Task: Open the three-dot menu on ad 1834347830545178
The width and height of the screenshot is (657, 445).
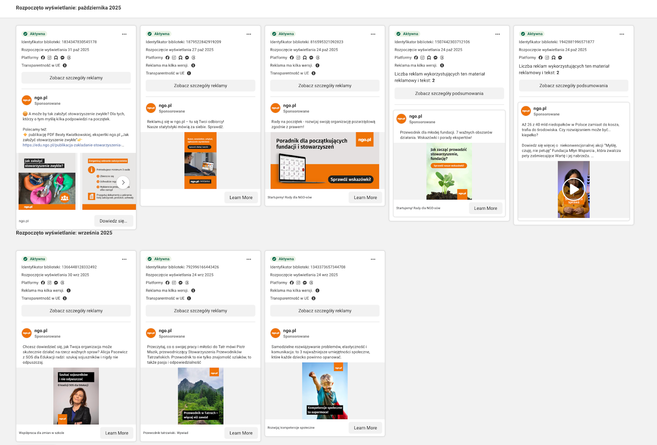Action: point(124,34)
